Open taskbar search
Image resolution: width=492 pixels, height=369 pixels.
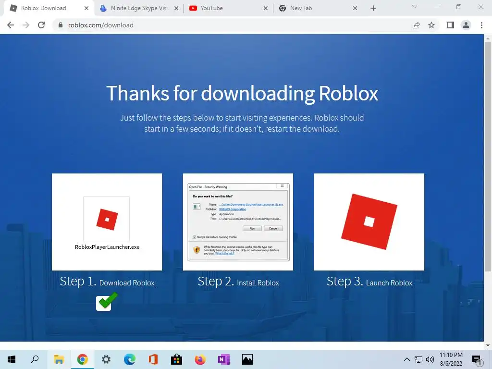click(x=35, y=359)
